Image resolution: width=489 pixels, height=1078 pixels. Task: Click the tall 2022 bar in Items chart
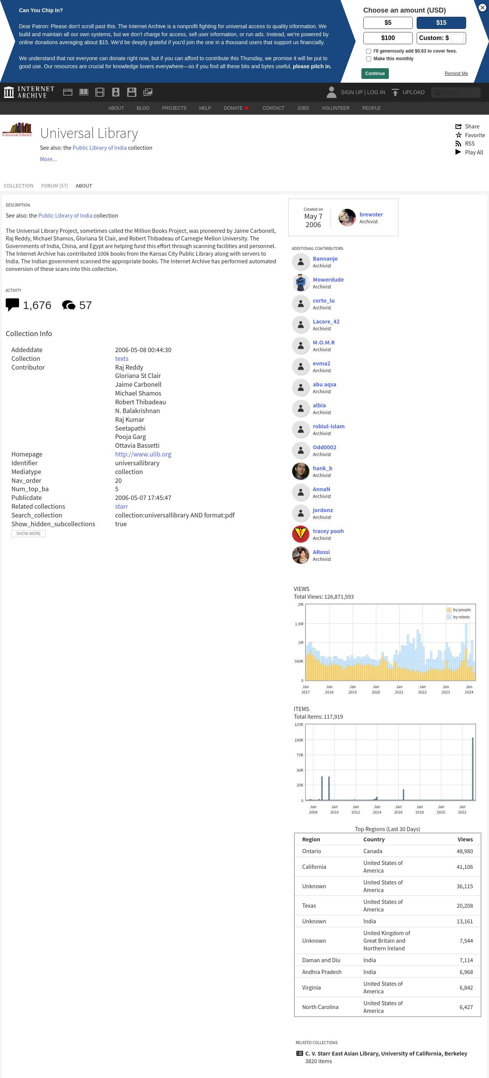[x=473, y=769]
